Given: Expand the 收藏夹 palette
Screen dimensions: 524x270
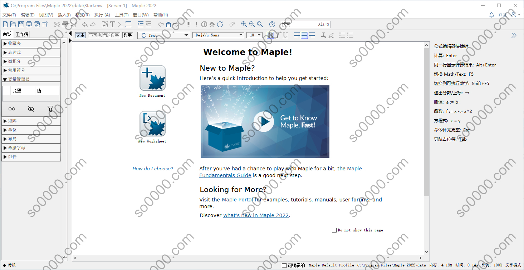Looking at the screenshot, I should click(31, 43).
